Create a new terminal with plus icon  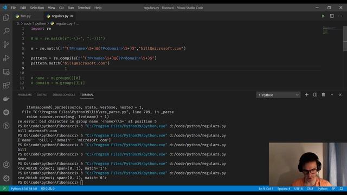[306, 95]
